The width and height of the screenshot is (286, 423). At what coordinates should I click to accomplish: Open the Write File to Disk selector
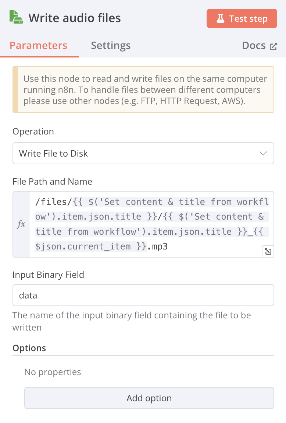tap(143, 153)
